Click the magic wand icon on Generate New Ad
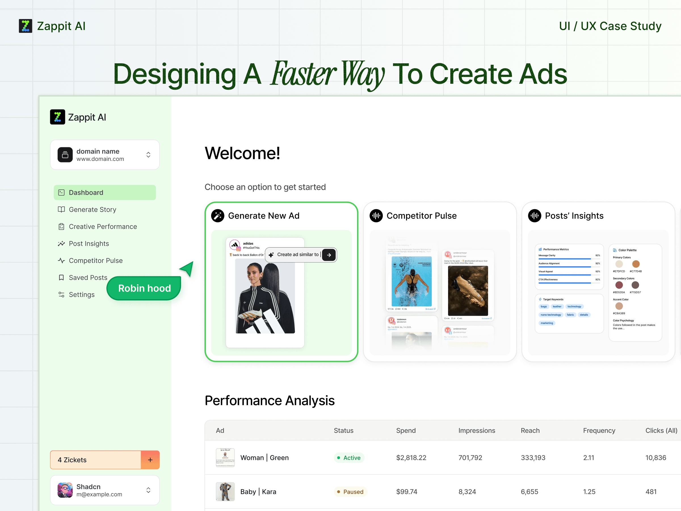Viewport: 681px width, 511px height. (218, 216)
